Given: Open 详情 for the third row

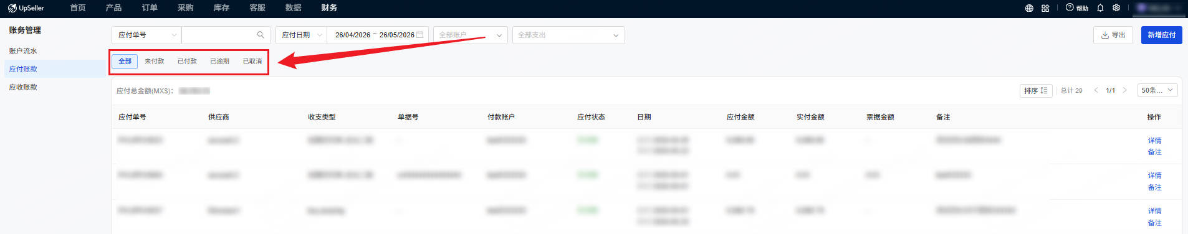Looking at the screenshot, I should pyautogui.click(x=1155, y=211).
